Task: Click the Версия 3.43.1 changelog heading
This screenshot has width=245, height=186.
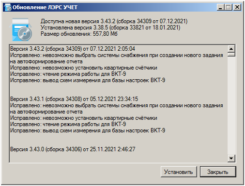Action: click(74, 99)
